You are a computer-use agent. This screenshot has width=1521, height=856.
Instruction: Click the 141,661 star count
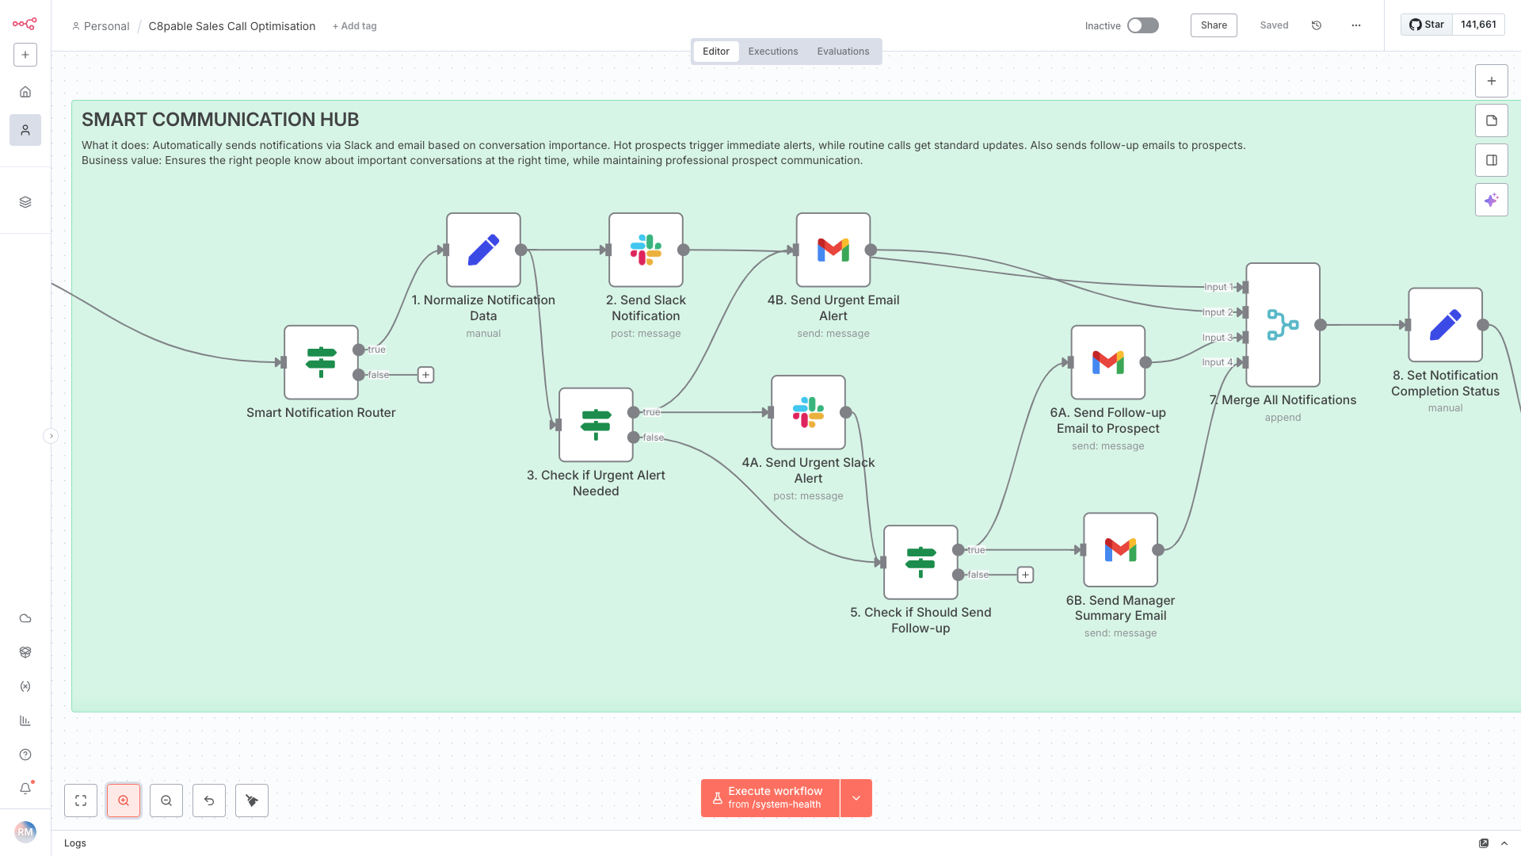pos(1478,25)
